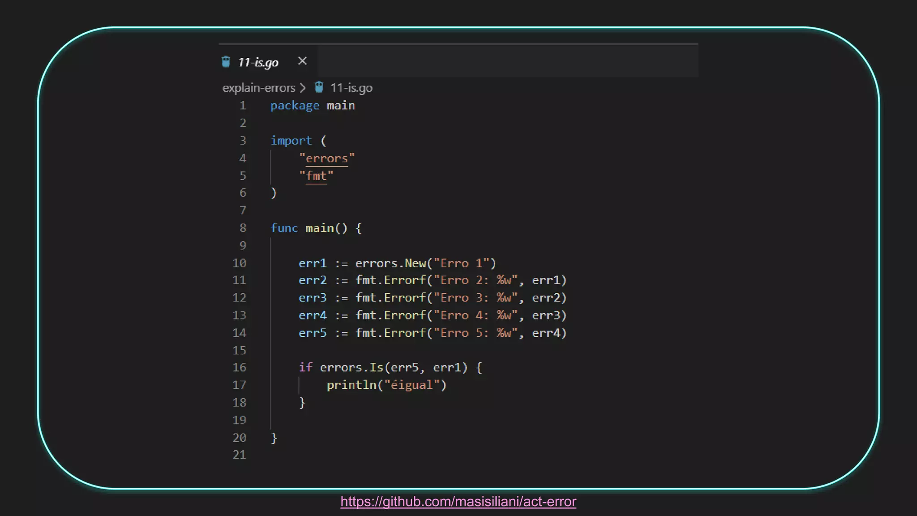Click the closing parenthesis on line 6
Viewport: 917px width, 516px height.
(274, 193)
